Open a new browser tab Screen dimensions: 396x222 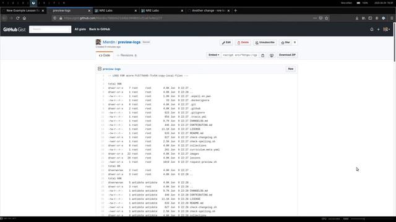click(235, 10)
